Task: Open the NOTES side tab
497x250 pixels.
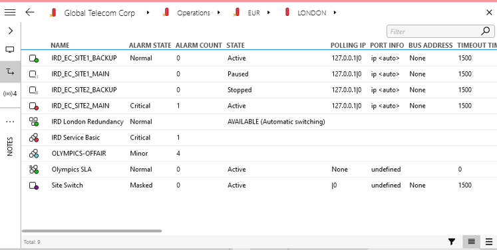Action: point(10,146)
